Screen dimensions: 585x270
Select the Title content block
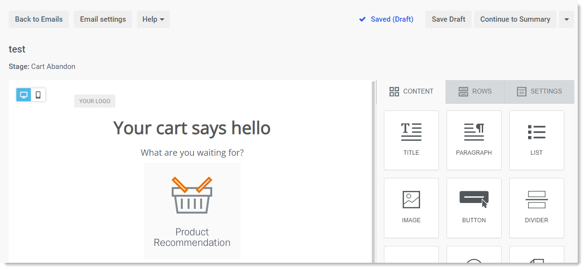tap(411, 140)
